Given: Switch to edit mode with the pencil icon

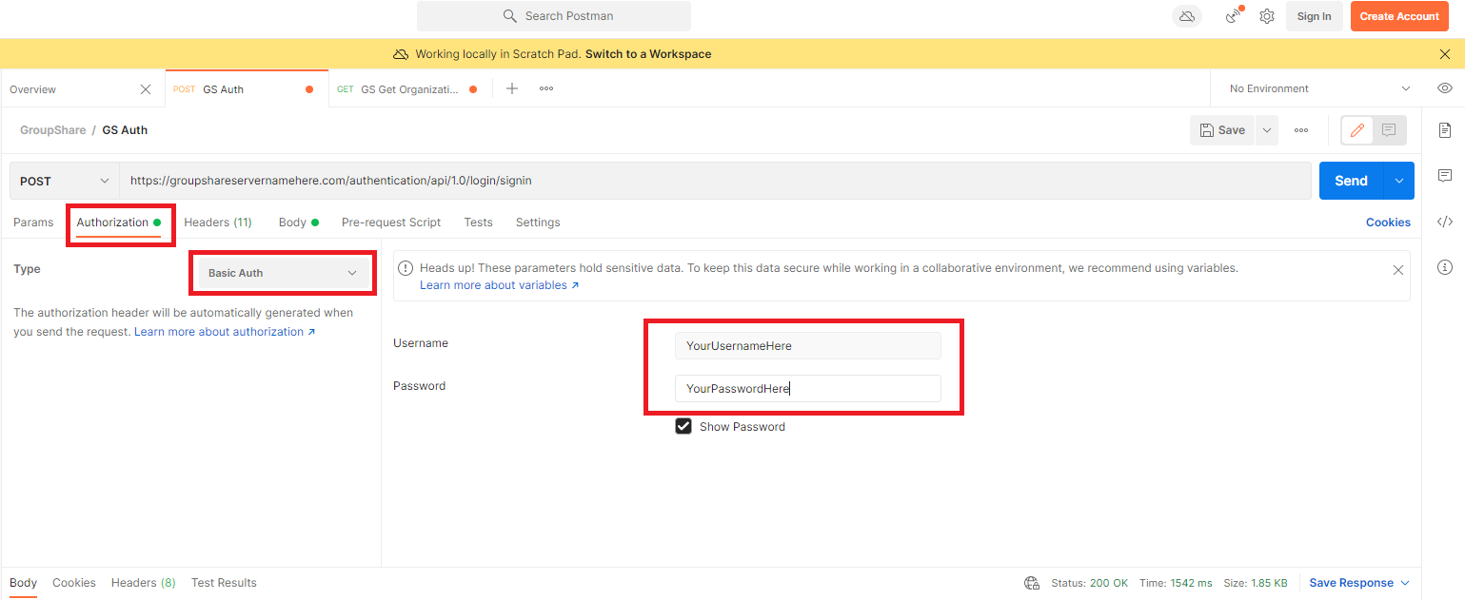Looking at the screenshot, I should coord(1357,130).
